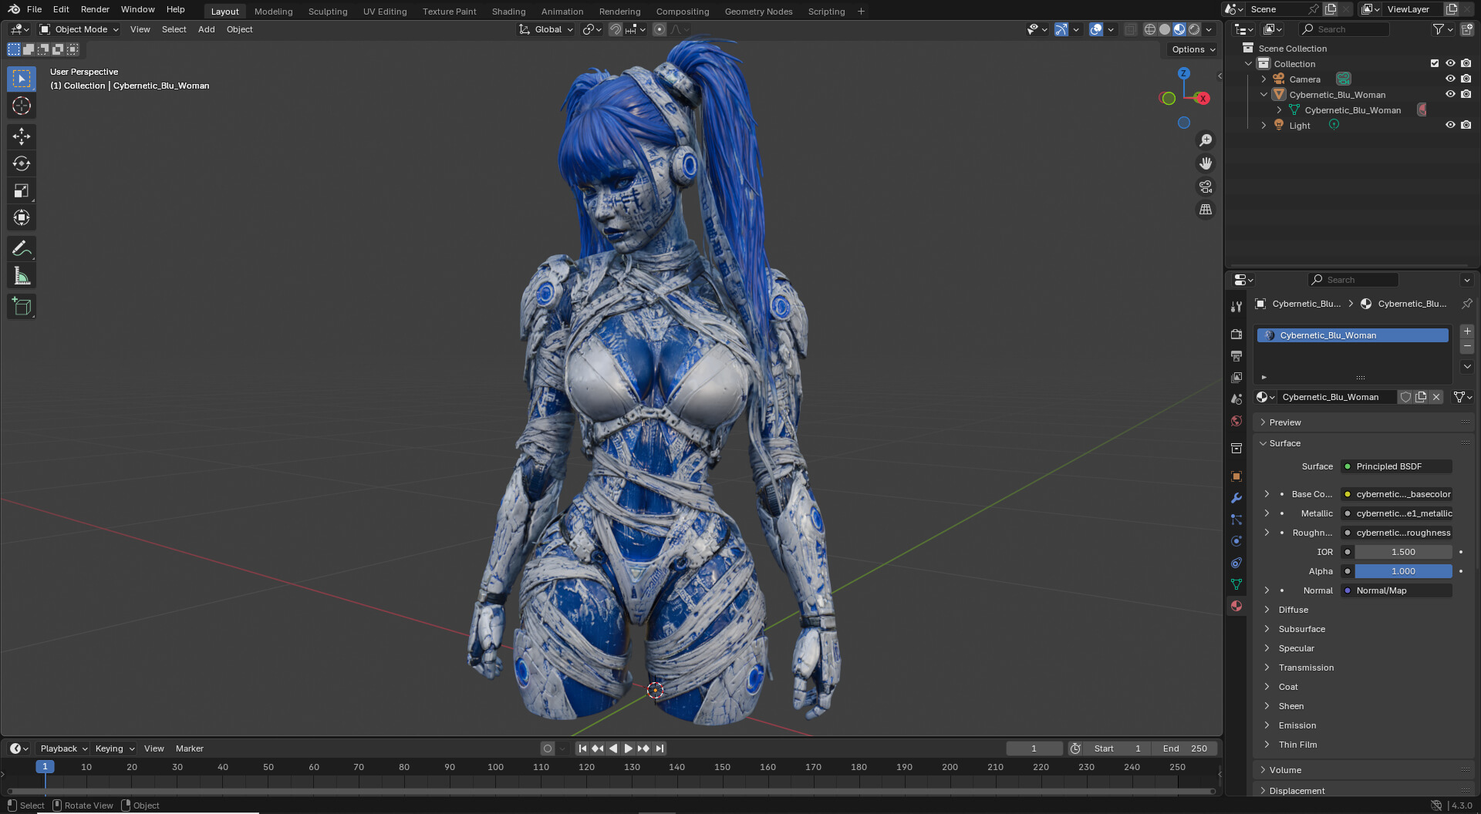This screenshot has width=1481, height=814.
Task: Open the Playback dropdown in timeline
Action: 63,748
